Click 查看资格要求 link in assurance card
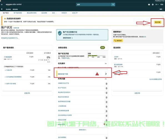The width and height of the screenshot is (165, 139). 68,38
